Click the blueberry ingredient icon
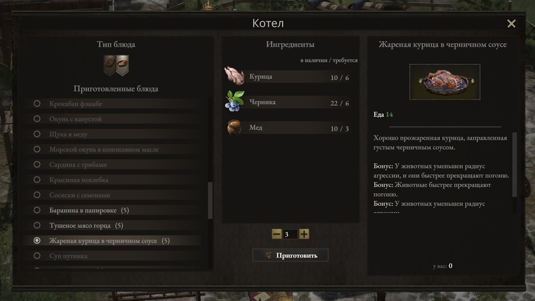Screen dimensions: 535x301 pos(234,101)
